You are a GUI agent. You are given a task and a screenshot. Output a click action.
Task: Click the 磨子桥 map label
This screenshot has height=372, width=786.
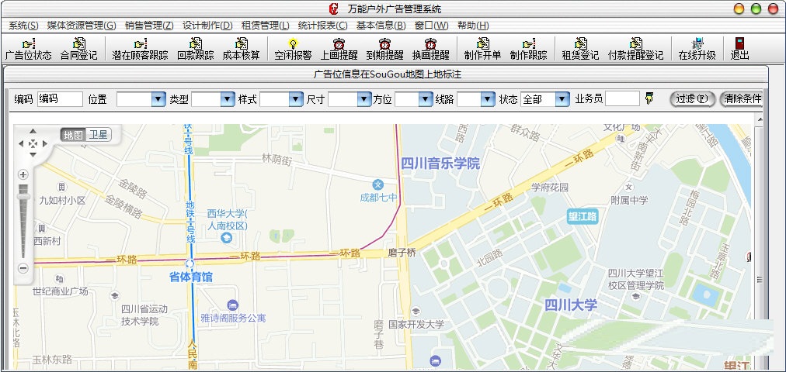pyautogui.click(x=402, y=253)
